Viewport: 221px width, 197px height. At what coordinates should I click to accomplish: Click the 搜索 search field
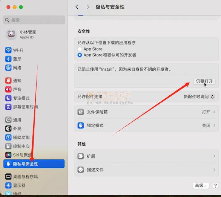[34, 20]
